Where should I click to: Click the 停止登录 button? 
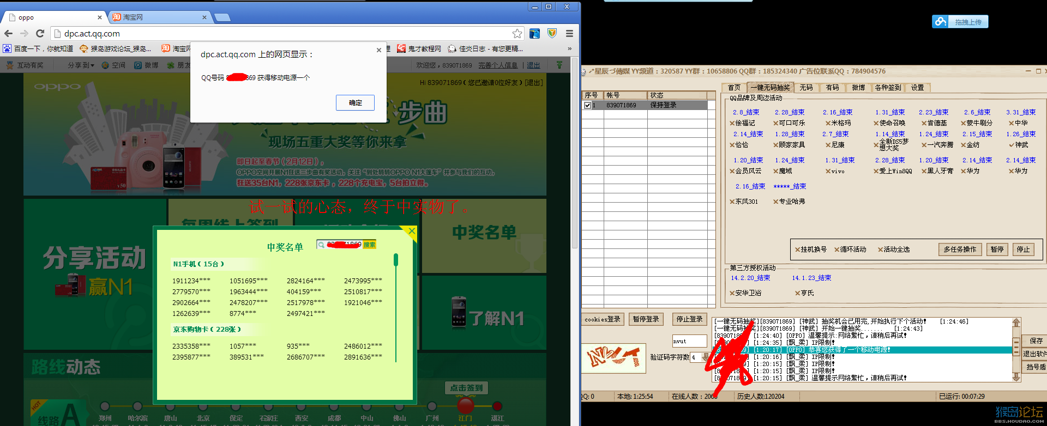(x=690, y=319)
